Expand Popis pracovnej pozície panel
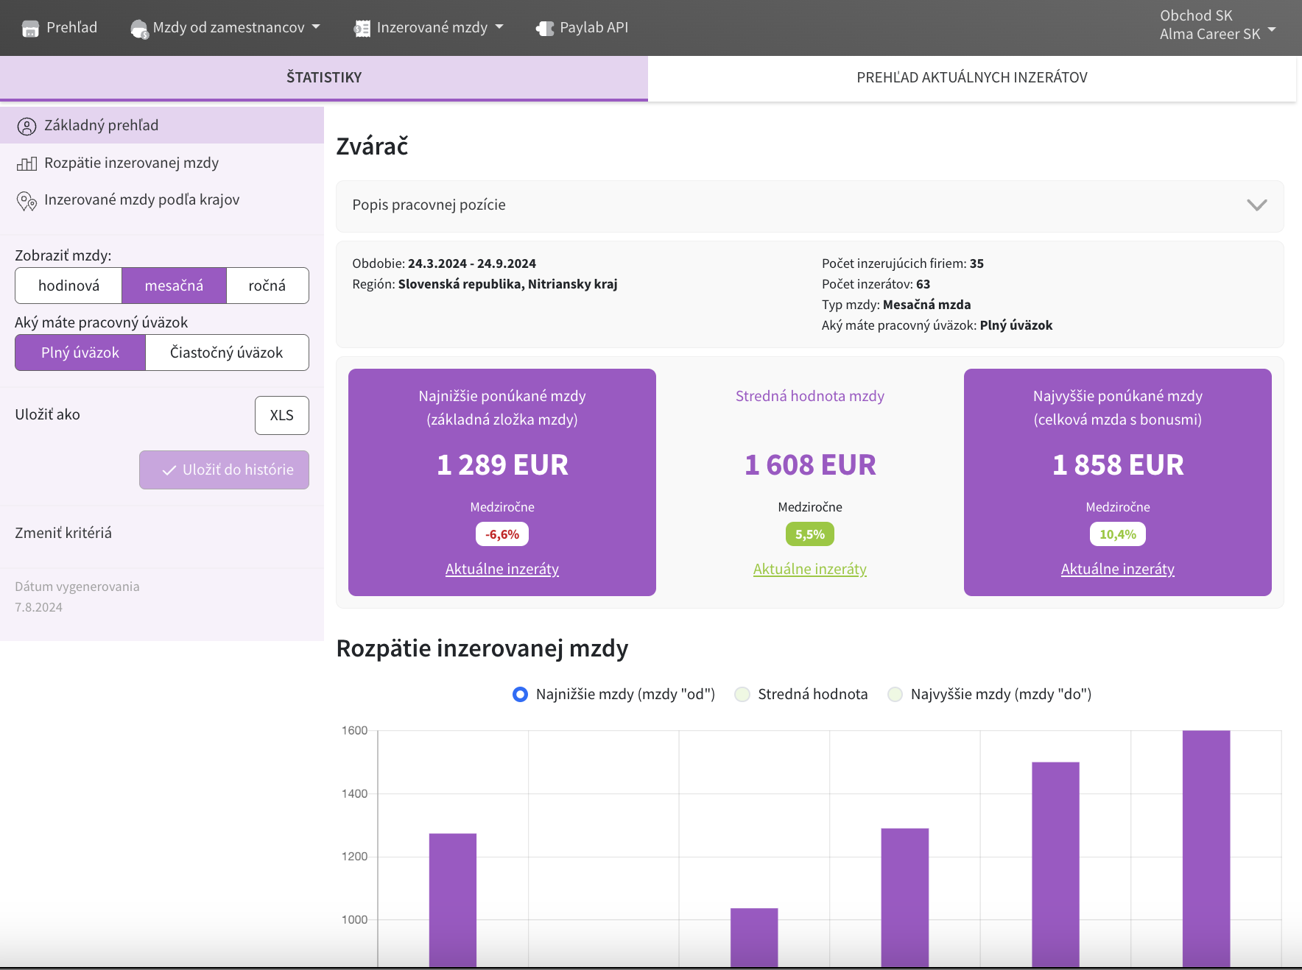 [810, 206]
